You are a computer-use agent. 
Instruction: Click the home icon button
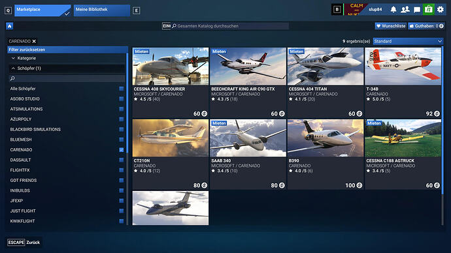[10, 26]
